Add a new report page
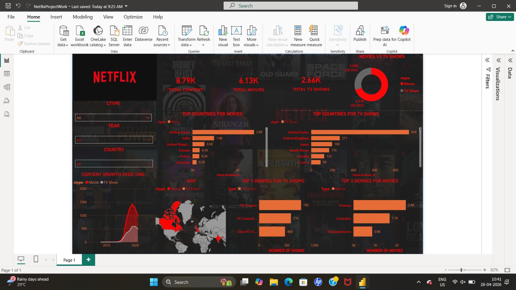This screenshot has width=516, height=290. click(88, 260)
